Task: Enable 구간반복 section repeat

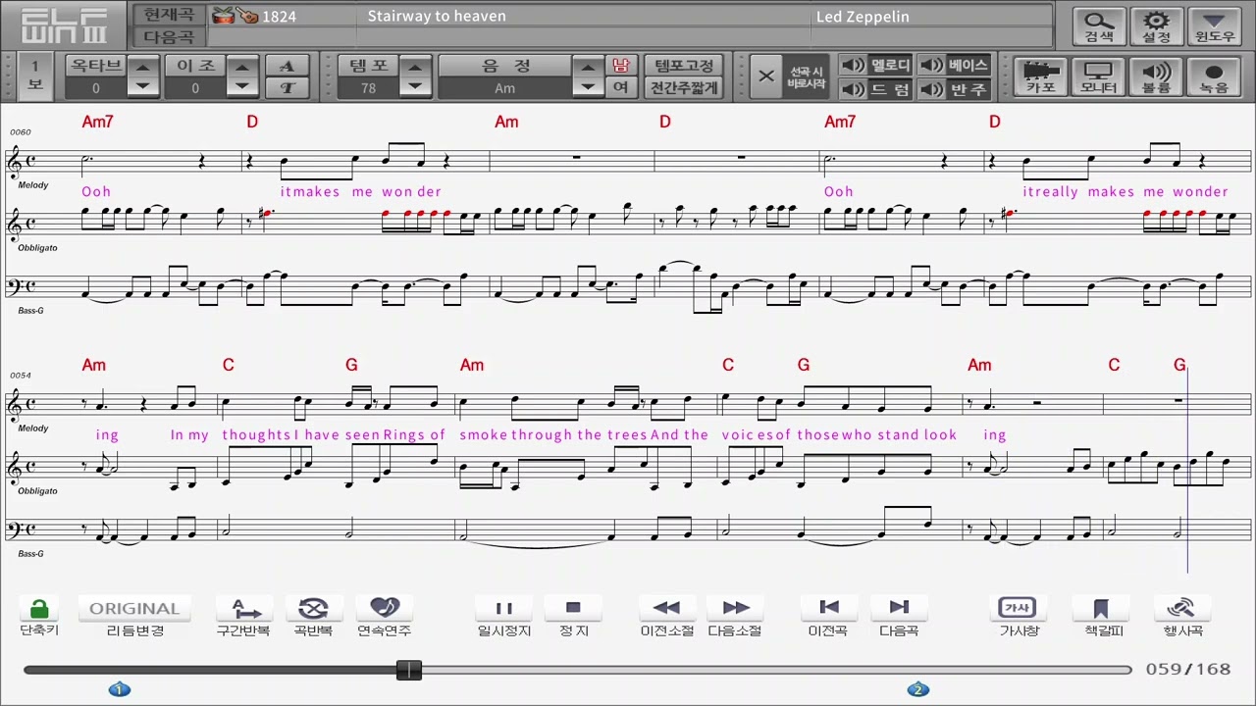Action: tap(243, 609)
